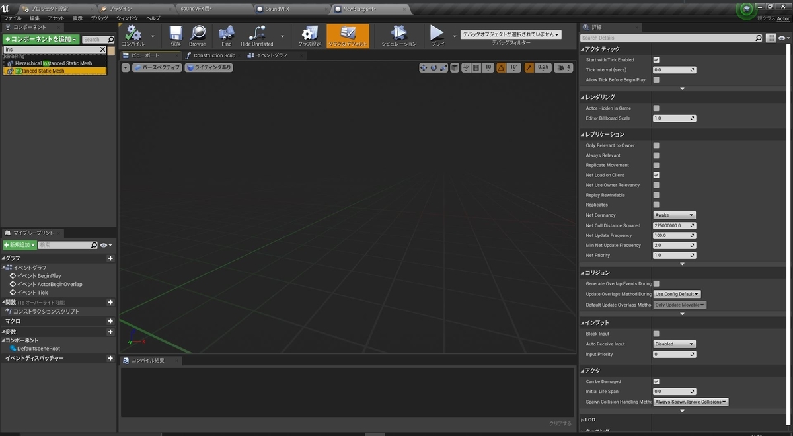
Task: Enable Only Relevant to Owner checkbox
Action: tap(656, 145)
